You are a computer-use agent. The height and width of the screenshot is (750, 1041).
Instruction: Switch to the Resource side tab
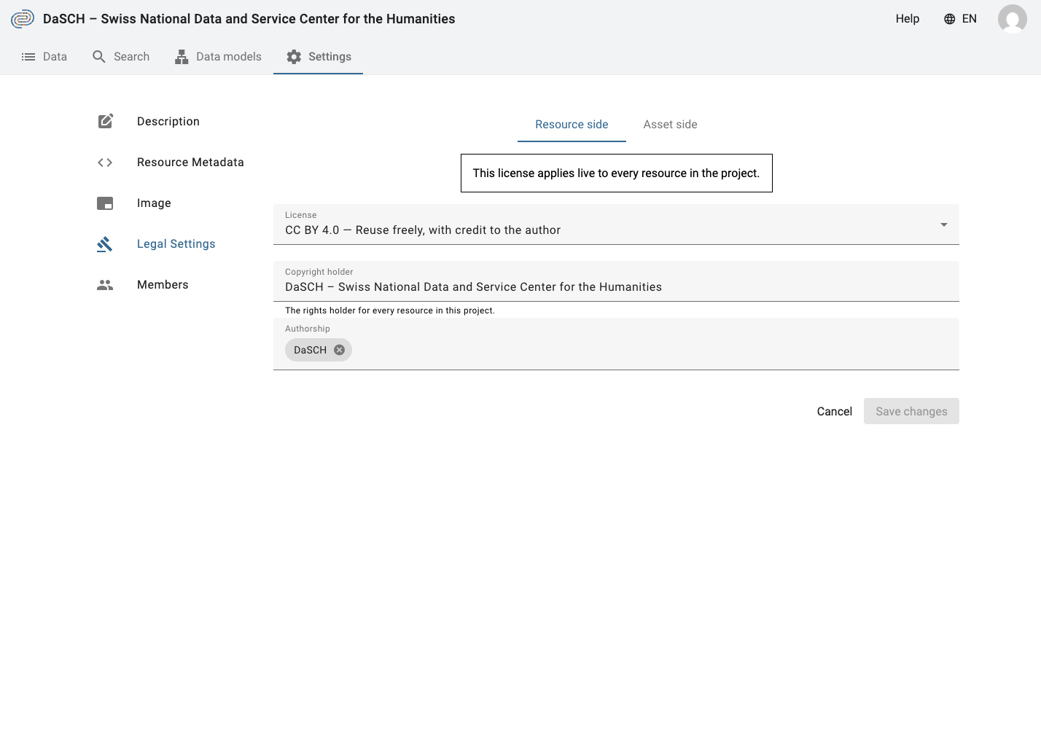[x=572, y=125]
